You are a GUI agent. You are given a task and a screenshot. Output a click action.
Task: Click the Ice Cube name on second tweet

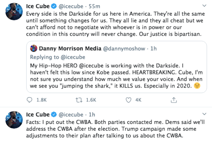tap(38, 115)
